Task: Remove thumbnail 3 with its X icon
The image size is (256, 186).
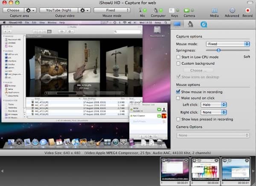Action: tap(247, 160)
